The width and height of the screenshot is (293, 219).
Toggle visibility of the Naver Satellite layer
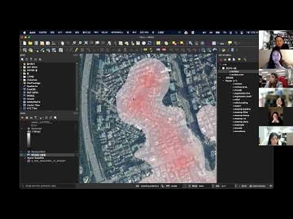coord(25,158)
